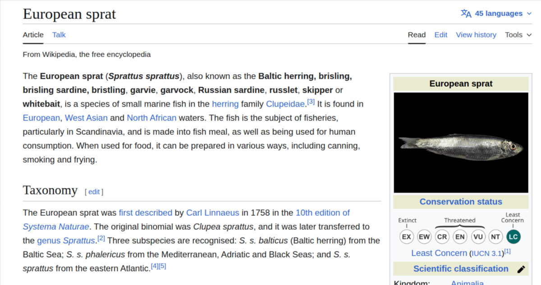This screenshot has width=541, height=285.
Task: Open citation reference 3
Action: (x=311, y=102)
